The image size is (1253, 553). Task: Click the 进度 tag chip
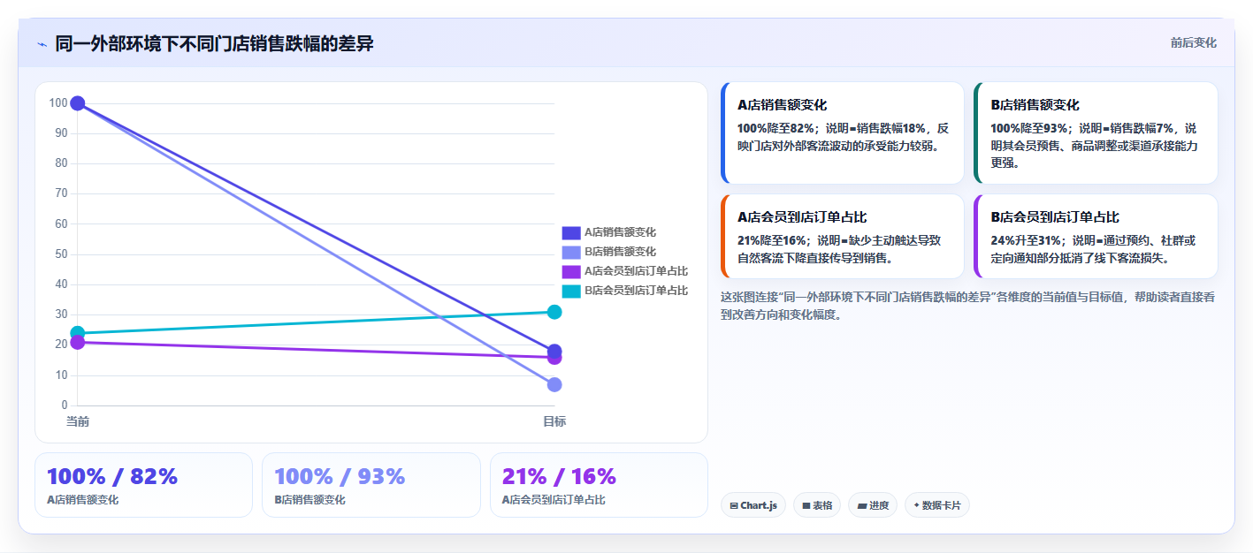[873, 505]
